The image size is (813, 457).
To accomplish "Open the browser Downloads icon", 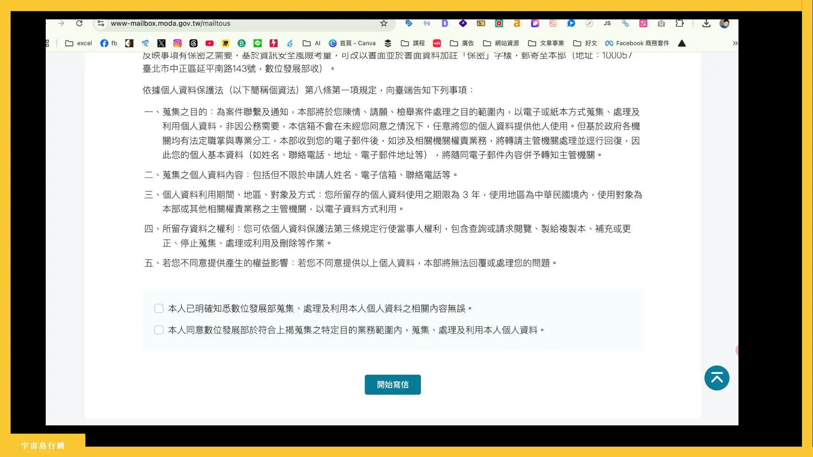I will tap(706, 24).
